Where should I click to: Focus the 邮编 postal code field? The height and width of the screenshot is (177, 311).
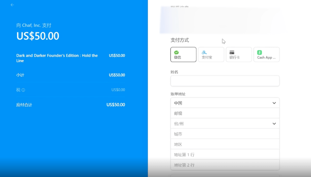(225, 113)
